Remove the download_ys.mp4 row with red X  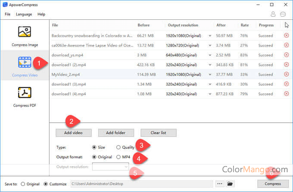tap(286, 55)
